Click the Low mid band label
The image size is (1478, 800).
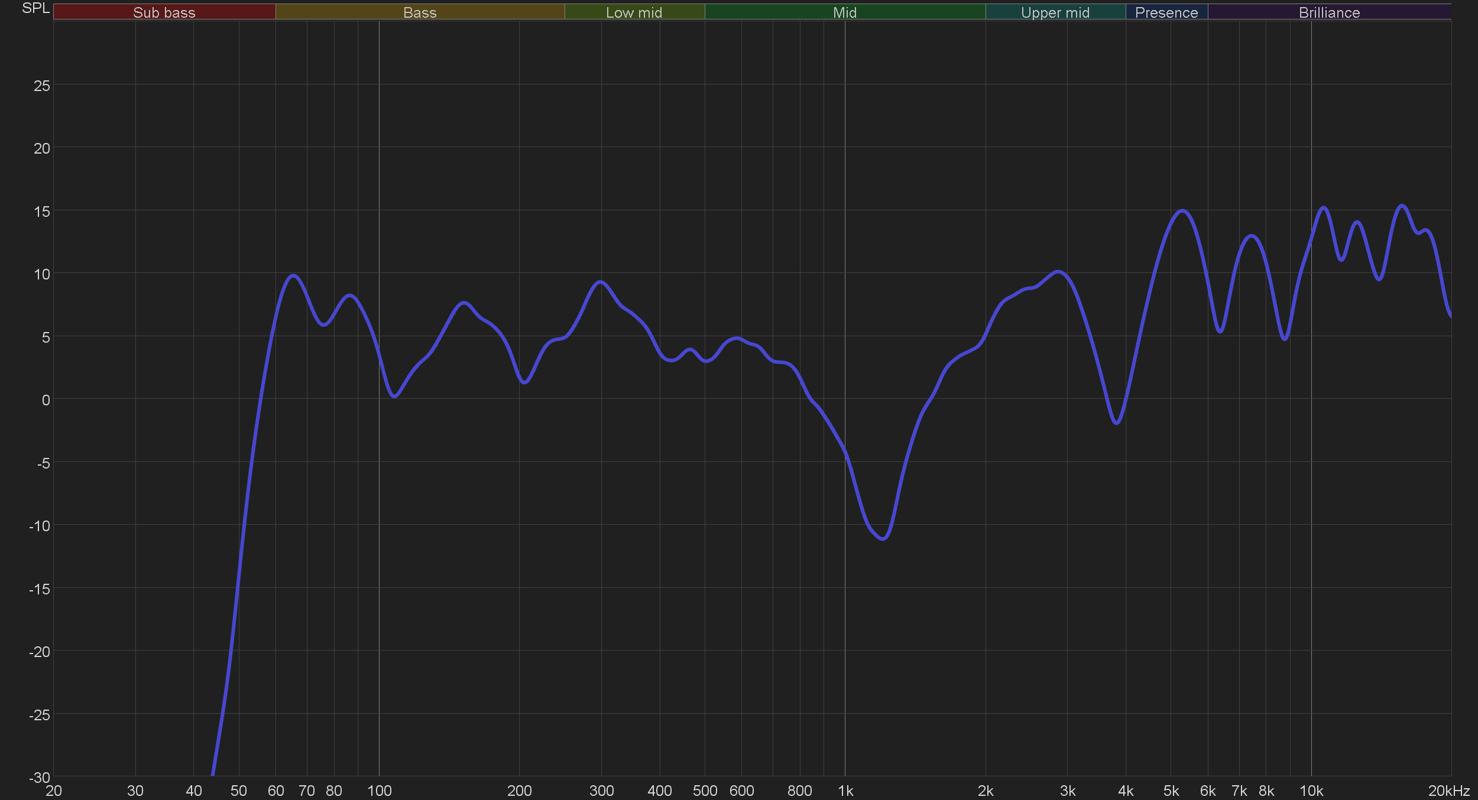tap(634, 12)
